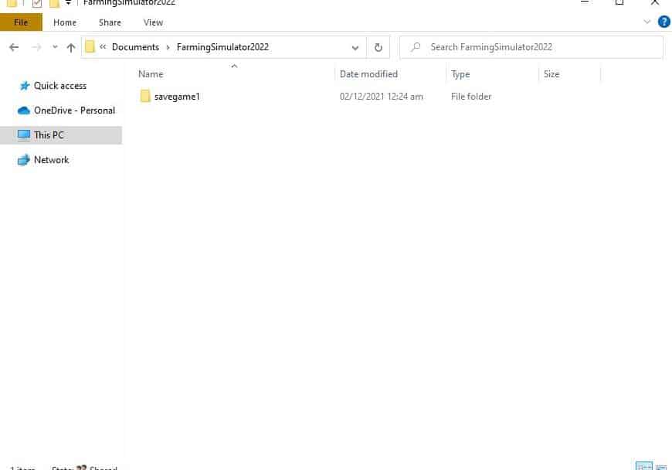Click FarmingSimulator2022 in the address path

coord(223,47)
